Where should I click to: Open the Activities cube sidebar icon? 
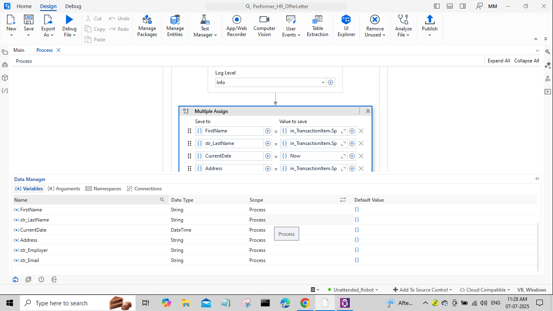5,77
